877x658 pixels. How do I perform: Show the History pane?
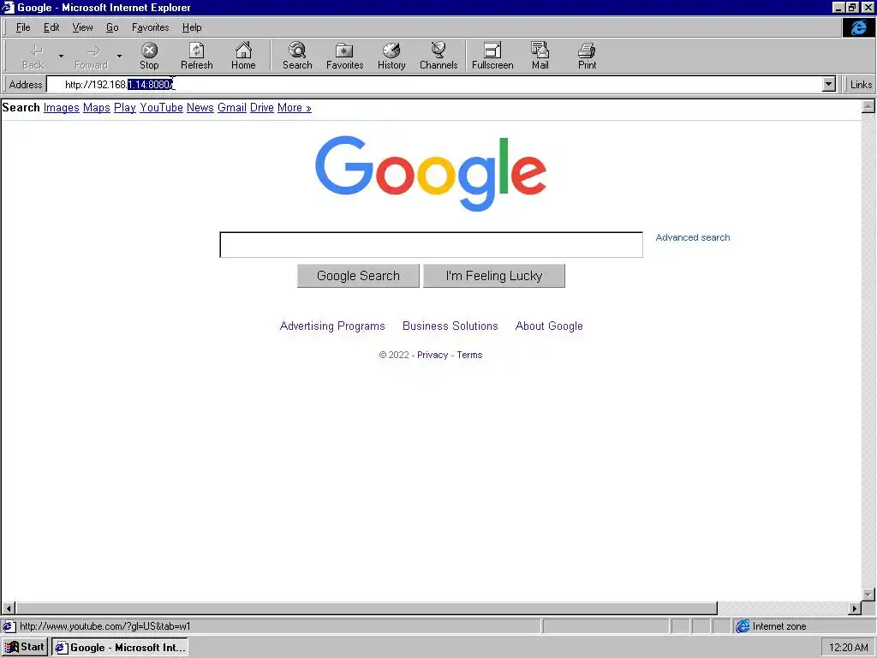[391, 56]
